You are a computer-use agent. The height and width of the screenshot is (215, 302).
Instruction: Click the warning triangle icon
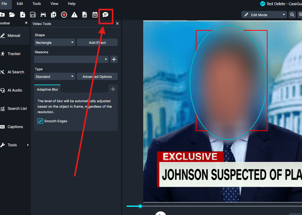(74, 15)
